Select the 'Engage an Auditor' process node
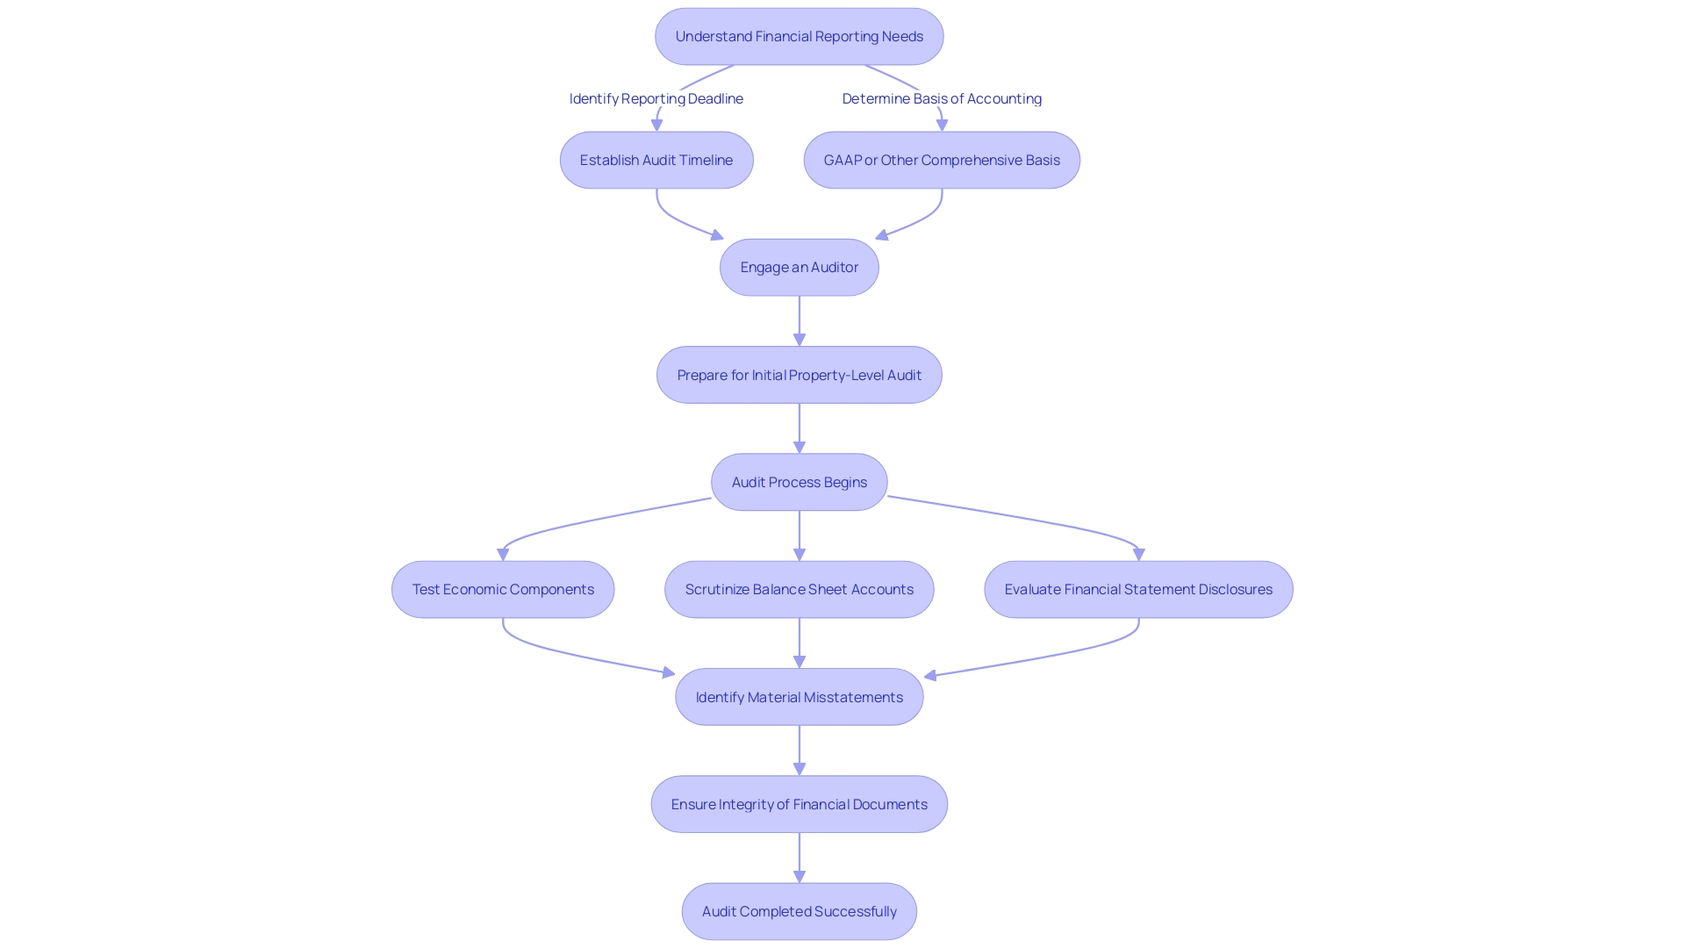 click(x=799, y=266)
